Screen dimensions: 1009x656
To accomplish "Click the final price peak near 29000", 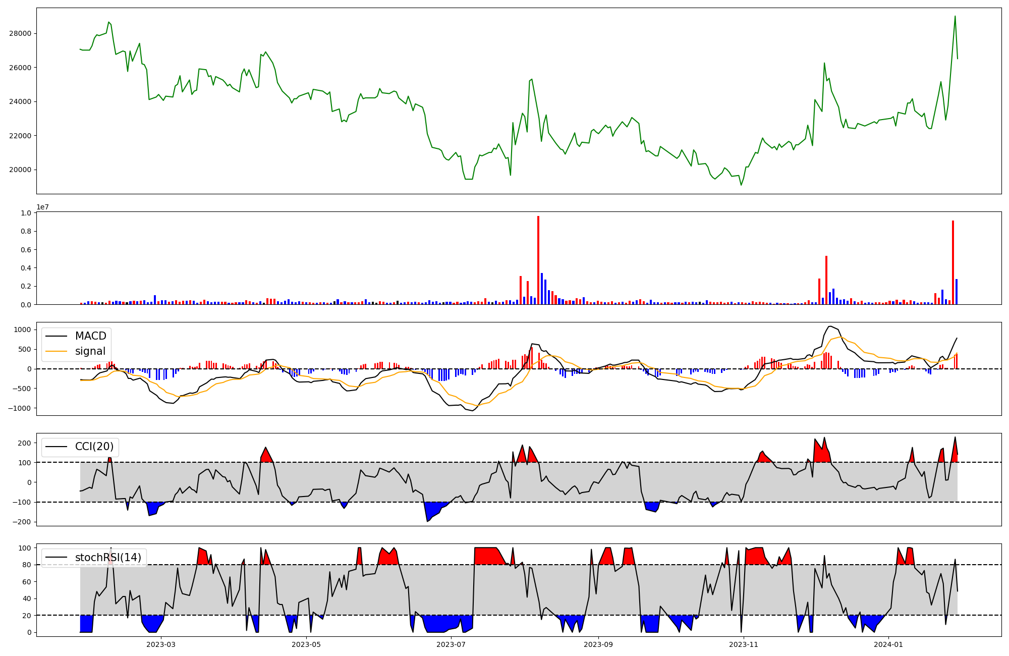I will point(955,16).
